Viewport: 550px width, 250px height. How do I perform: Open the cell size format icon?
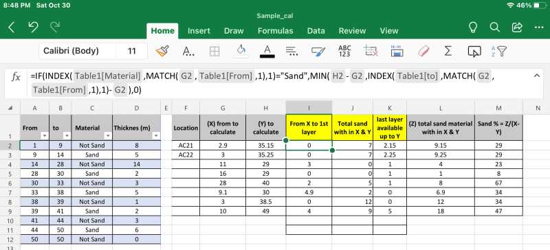click(x=397, y=52)
